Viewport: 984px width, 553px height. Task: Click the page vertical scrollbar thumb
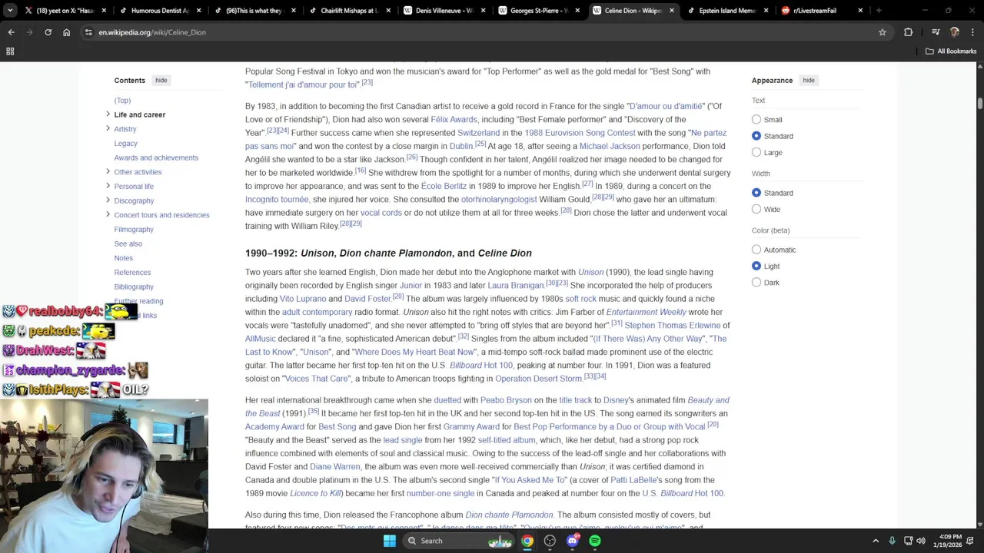click(x=979, y=103)
